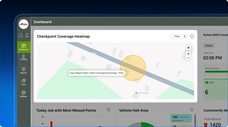228x127 pixels.
Task: Open the user profile icon
Action: point(21,35)
